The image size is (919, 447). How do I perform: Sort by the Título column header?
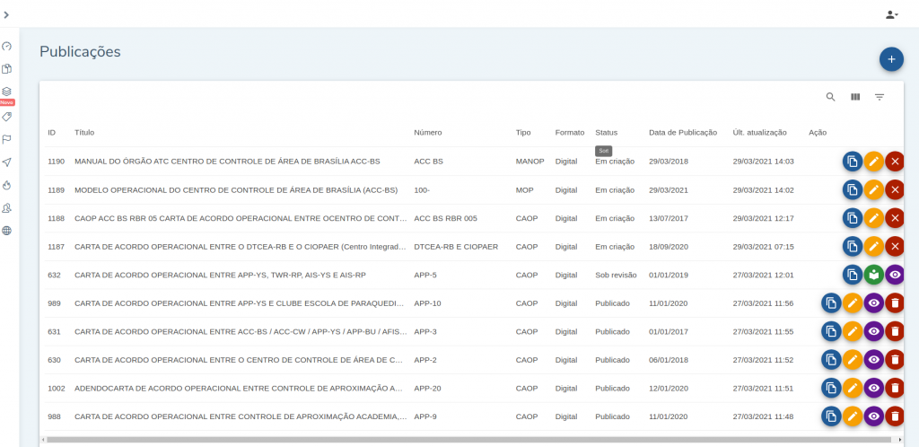point(84,133)
